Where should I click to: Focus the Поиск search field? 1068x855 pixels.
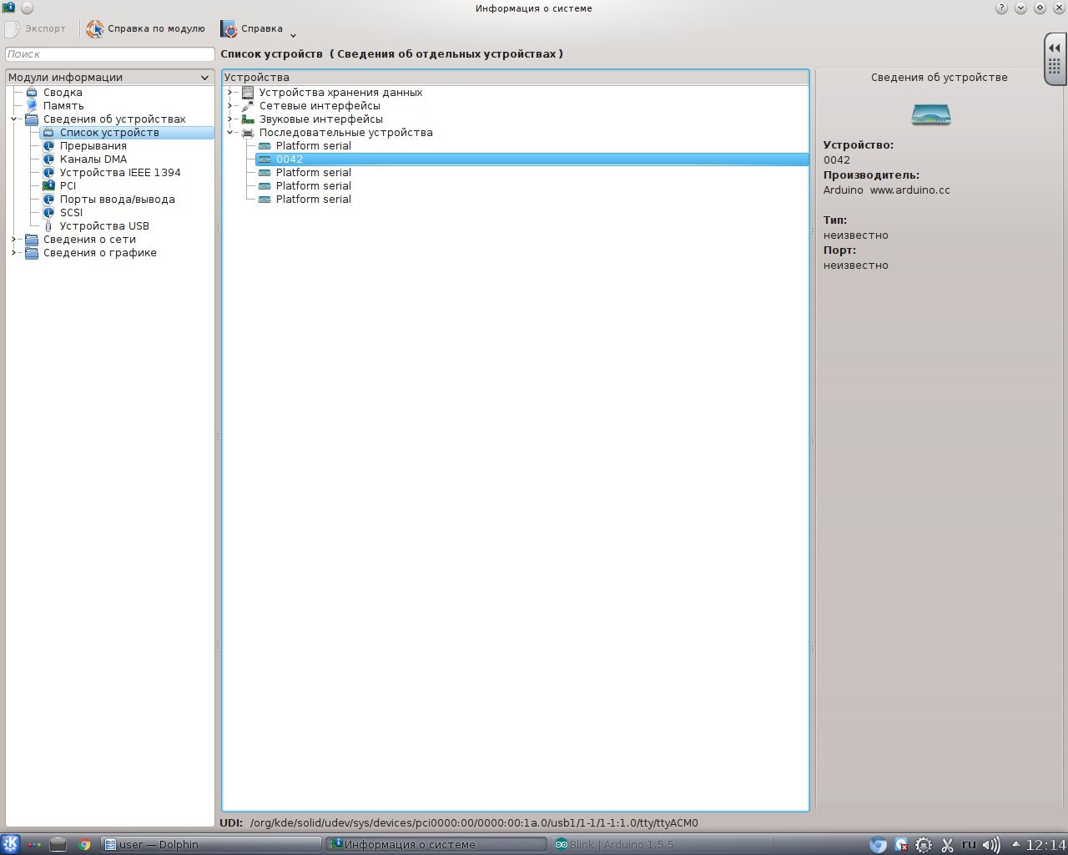pos(110,54)
